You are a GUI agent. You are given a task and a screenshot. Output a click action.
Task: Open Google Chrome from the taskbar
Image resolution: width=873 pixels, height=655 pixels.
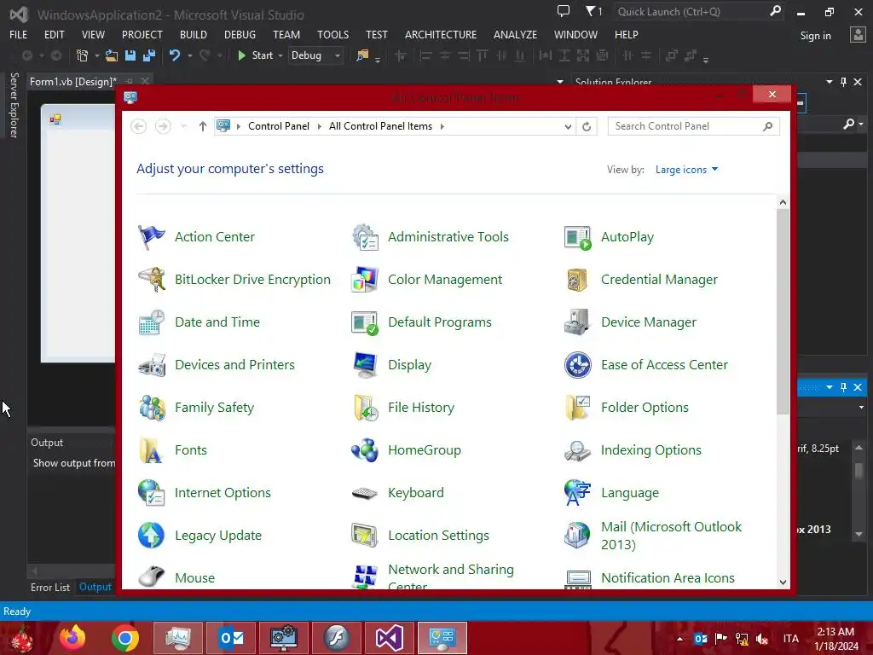pyautogui.click(x=124, y=638)
